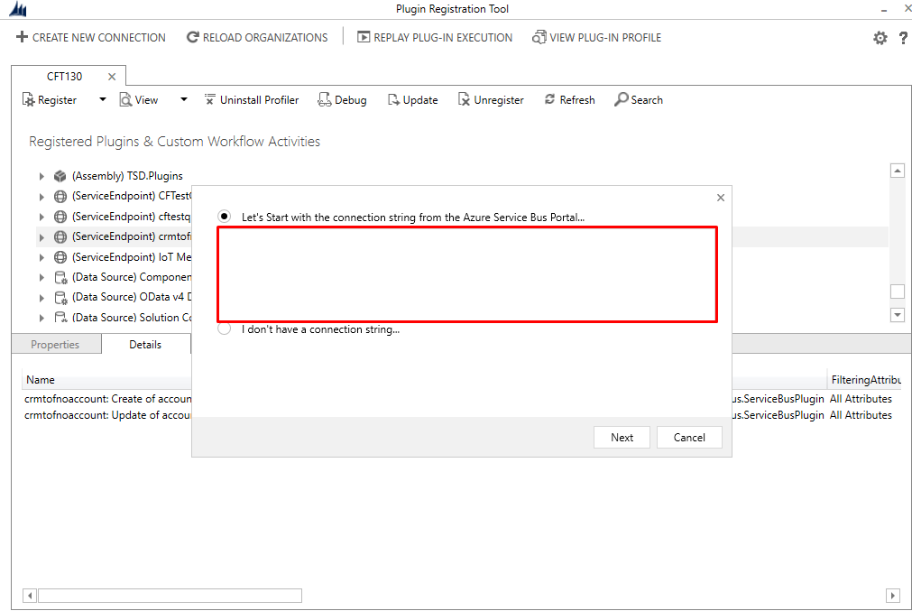This screenshot has height=611, width=912.
Task: Click the Debug toolbar icon
Action: (x=325, y=99)
